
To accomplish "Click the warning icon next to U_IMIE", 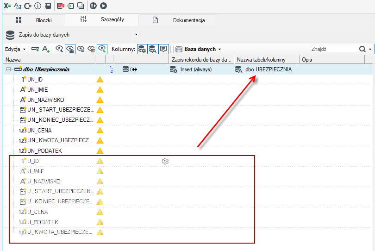I will click(x=100, y=171).
